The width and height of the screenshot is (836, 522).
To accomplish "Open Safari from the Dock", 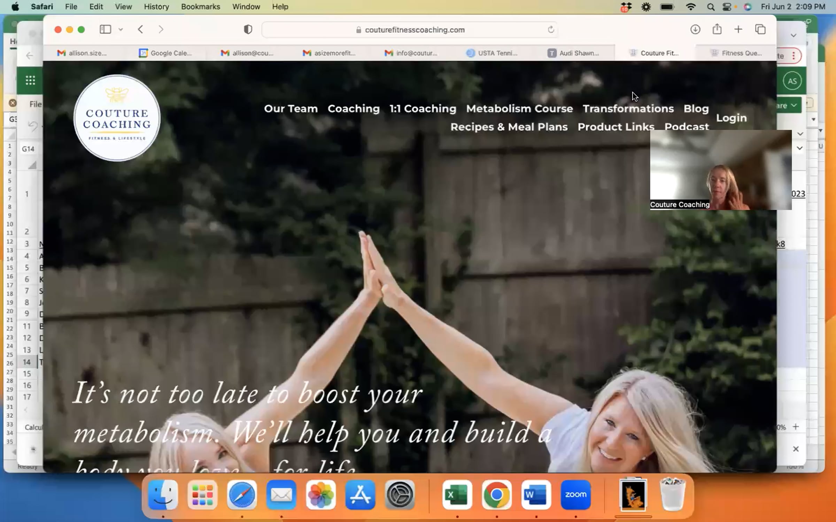I will [242, 495].
